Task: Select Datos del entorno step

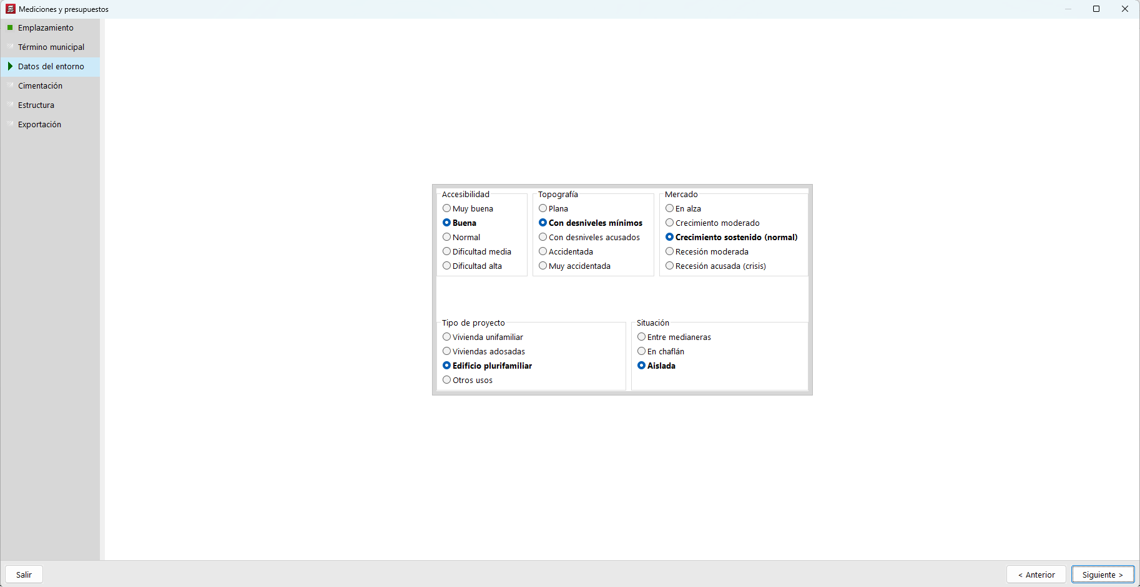Action: [50, 67]
